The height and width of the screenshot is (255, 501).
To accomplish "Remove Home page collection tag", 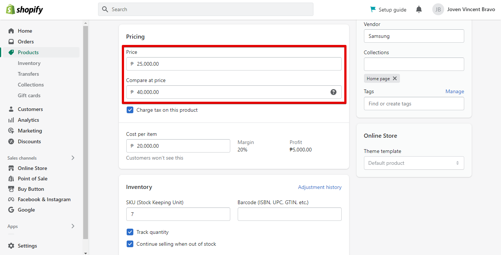I will coord(395,78).
